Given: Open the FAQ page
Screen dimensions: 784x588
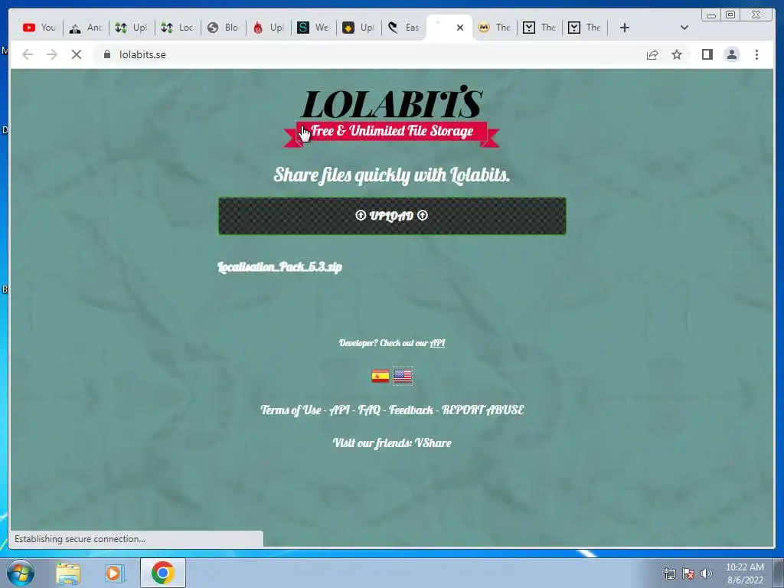Looking at the screenshot, I should click(x=369, y=410).
